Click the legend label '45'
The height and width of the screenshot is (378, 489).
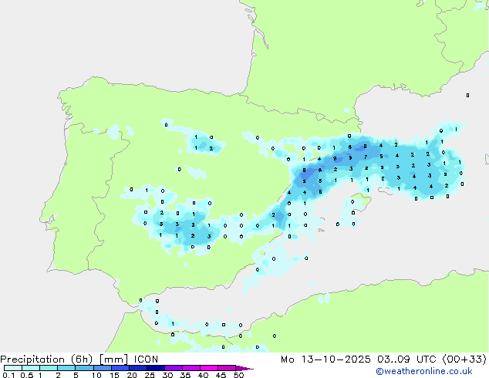pos(221,375)
